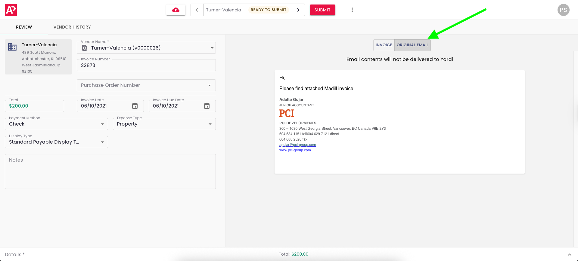Open Invoice Due Date calendar picker
Screen dimensions: 578x261
click(207, 106)
